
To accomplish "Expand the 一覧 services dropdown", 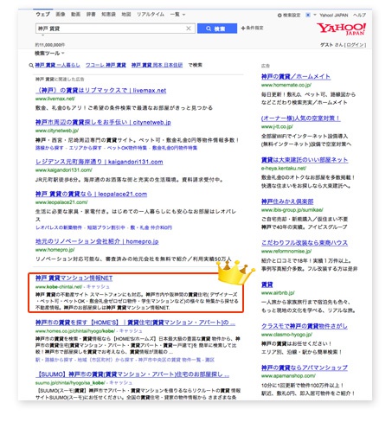I will pos(177,14).
